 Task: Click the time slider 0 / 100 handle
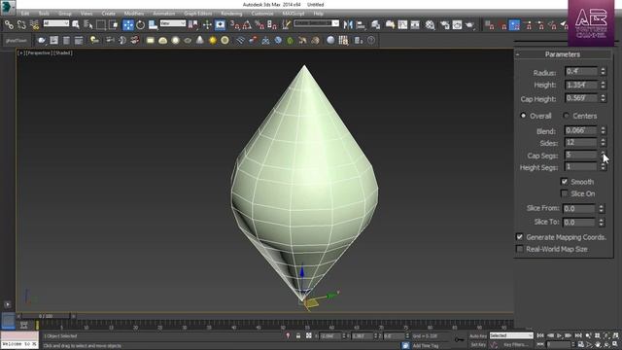click(x=46, y=316)
